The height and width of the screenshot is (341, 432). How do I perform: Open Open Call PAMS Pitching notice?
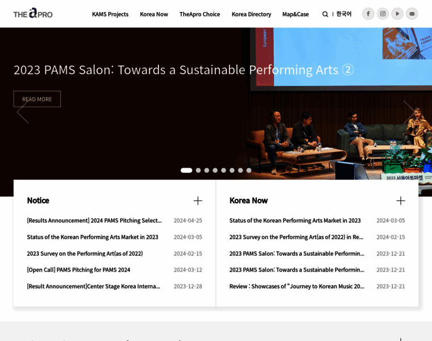pos(78,270)
